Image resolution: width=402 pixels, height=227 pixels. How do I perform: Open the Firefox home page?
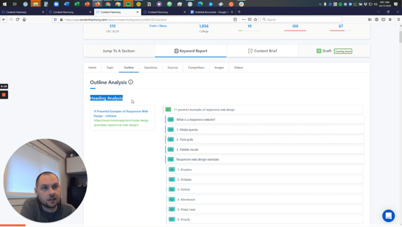(24, 20)
